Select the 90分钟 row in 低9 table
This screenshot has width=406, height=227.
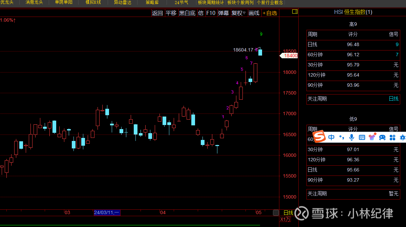point(353,180)
